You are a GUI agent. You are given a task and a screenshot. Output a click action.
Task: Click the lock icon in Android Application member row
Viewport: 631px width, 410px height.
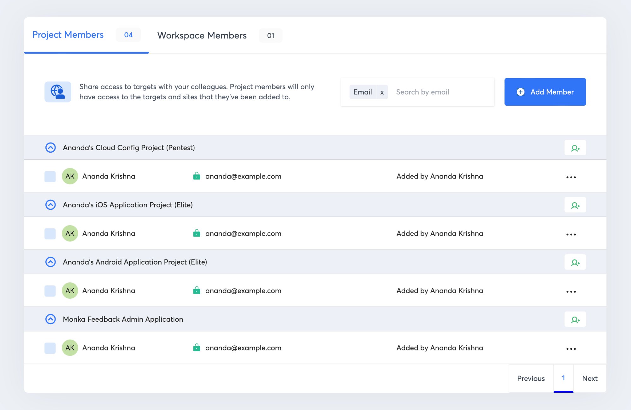(x=197, y=290)
